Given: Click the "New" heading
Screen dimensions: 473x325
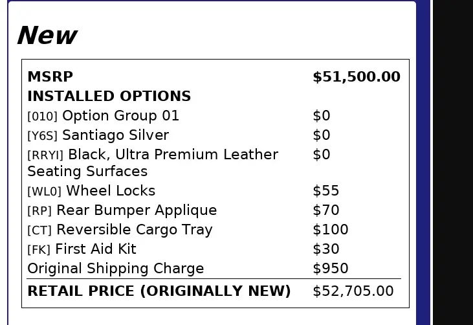Looking at the screenshot, I should (47, 36).
